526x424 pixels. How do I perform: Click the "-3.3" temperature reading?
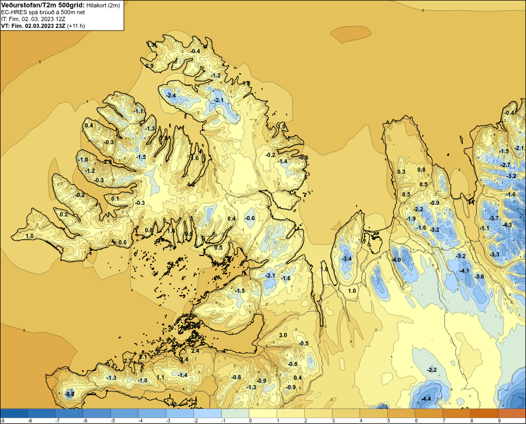click(x=495, y=254)
